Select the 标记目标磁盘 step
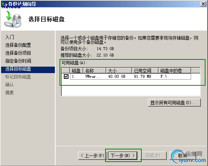Image resolution: width=208 pixels, height=166 pixels. point(18,77)
